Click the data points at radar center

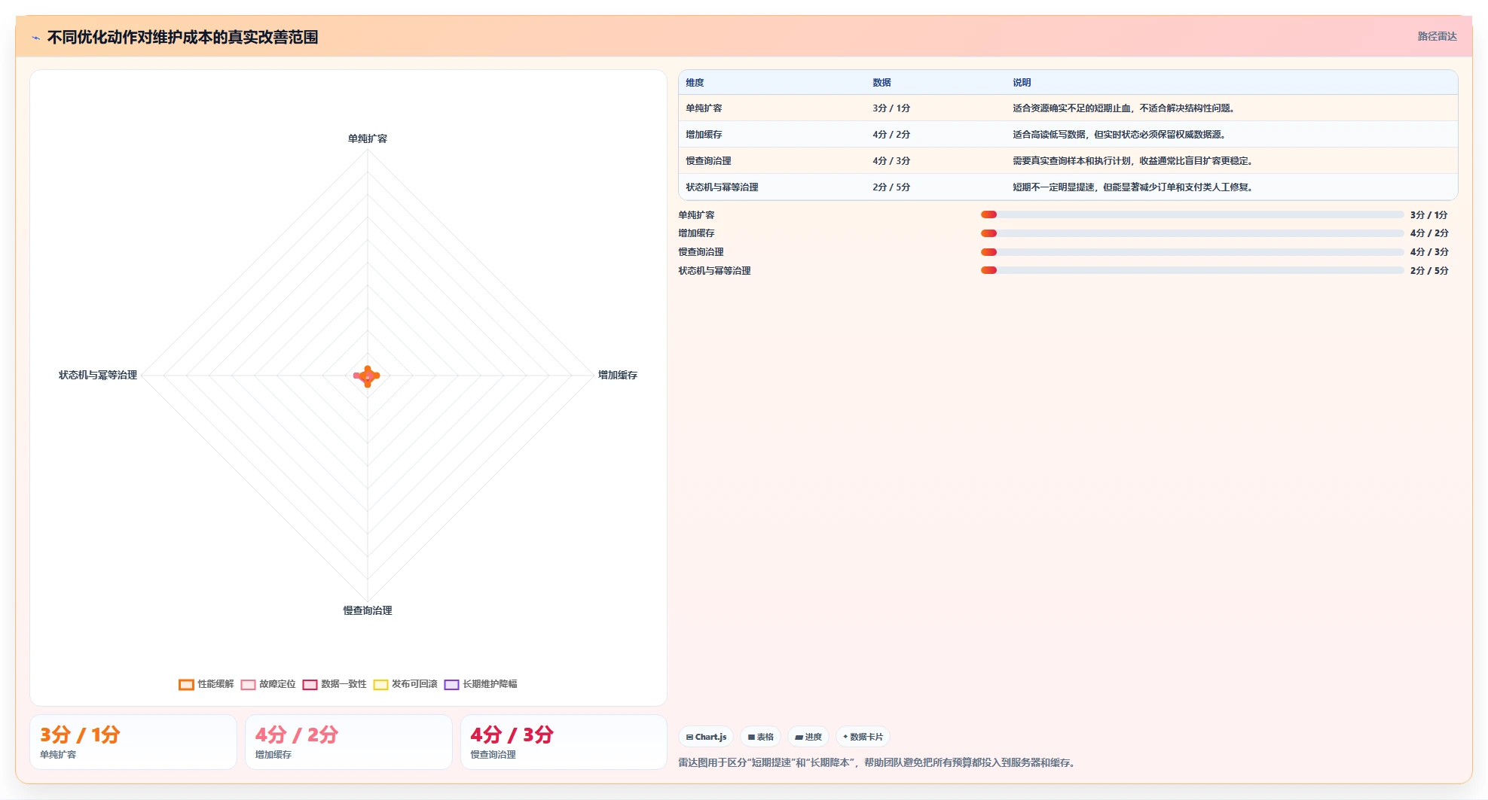[x=367, y=376]
